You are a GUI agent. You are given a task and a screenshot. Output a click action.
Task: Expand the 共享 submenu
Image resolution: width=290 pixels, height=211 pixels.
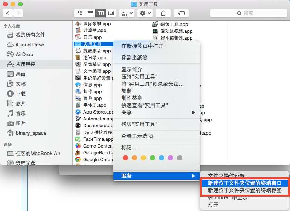click(157, 112)
